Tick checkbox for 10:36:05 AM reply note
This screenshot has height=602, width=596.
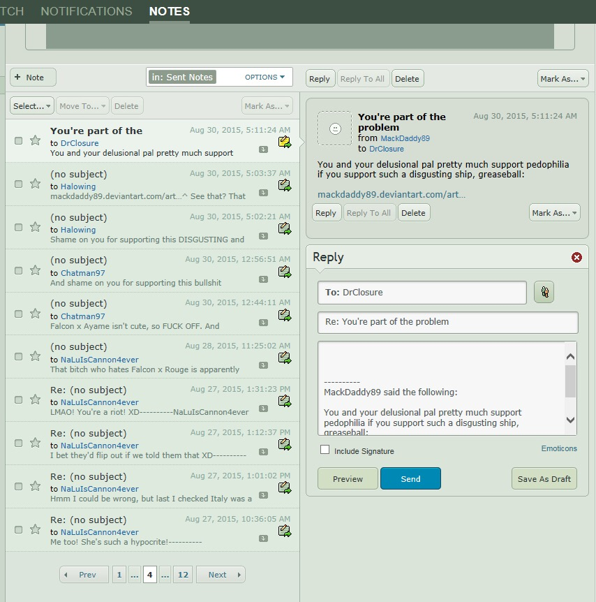(x=18, y=530)
